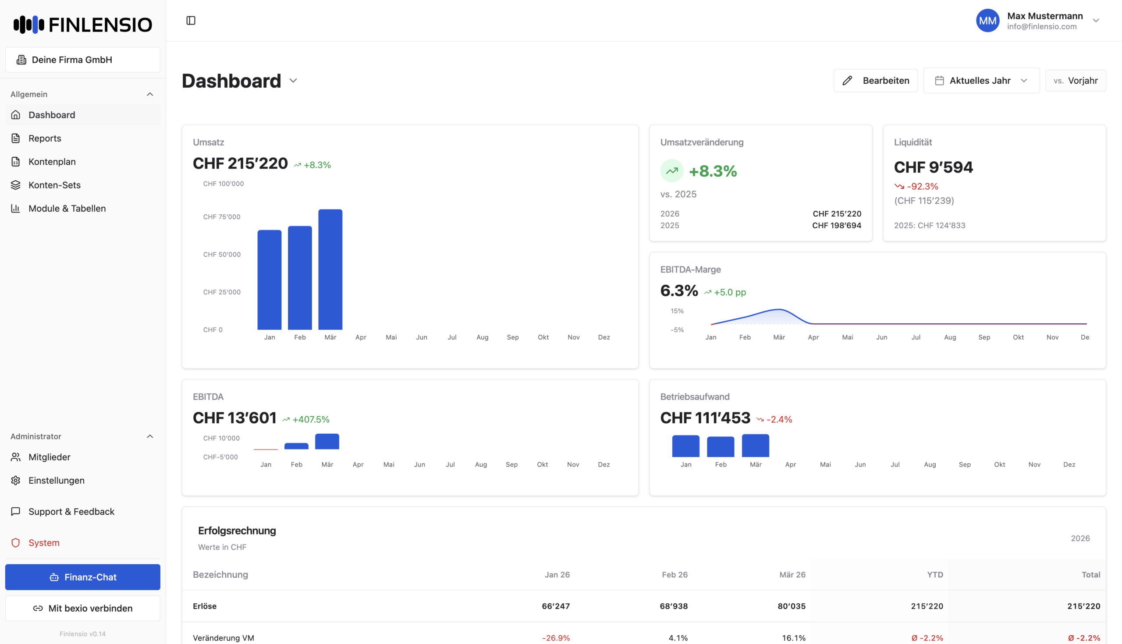
Task: Click the Finlensio logo
Action: [83, 25]
